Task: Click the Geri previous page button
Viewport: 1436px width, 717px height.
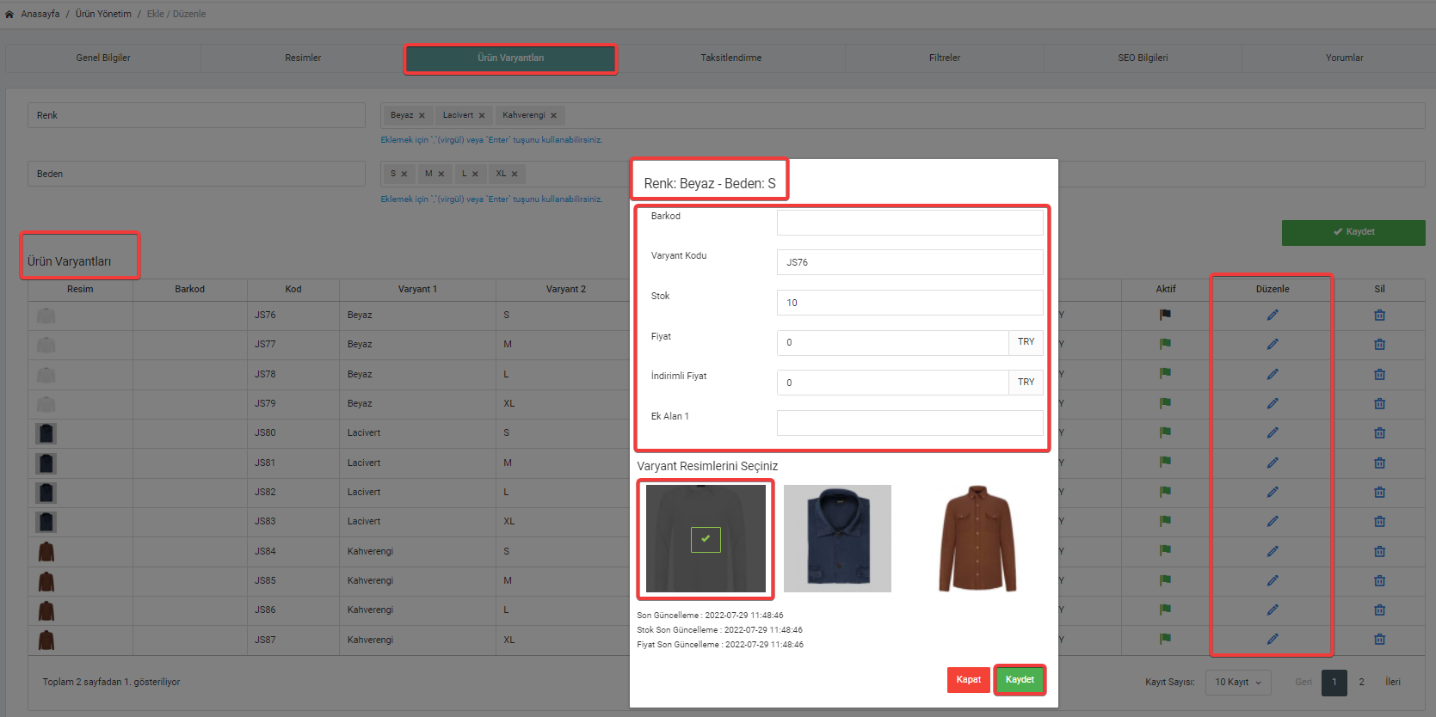Action: (x=1303, y=683)
